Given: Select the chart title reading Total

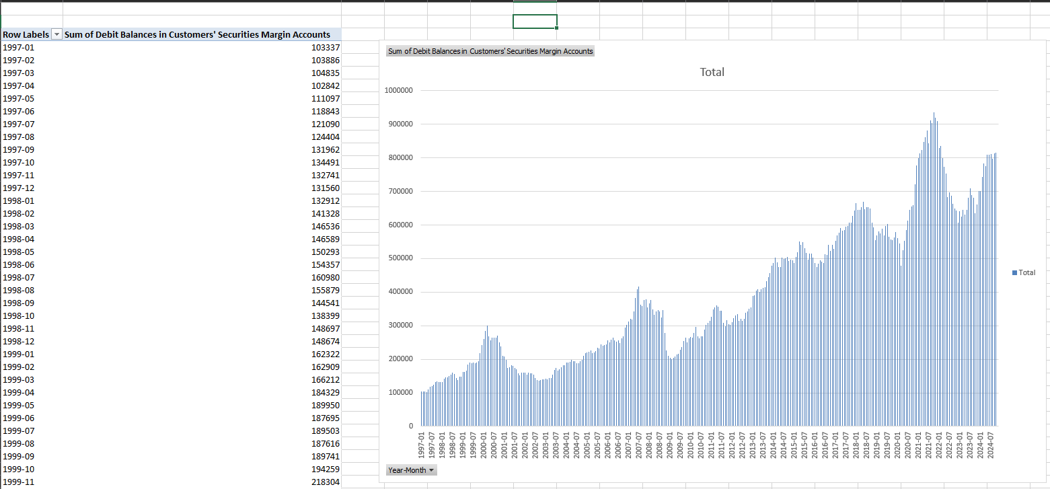Looking at the screenshot, I should click(x=711, y=72).
